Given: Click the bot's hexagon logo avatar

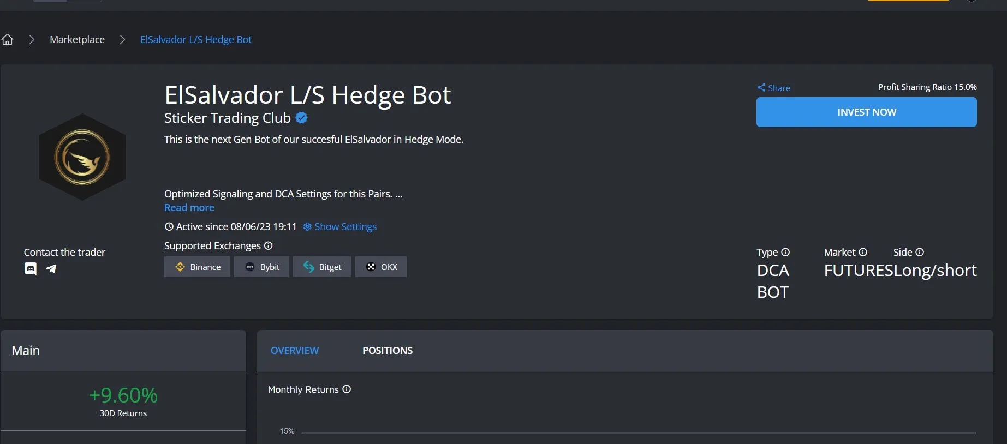Looking at the screenshot, I should click(82, 157).
